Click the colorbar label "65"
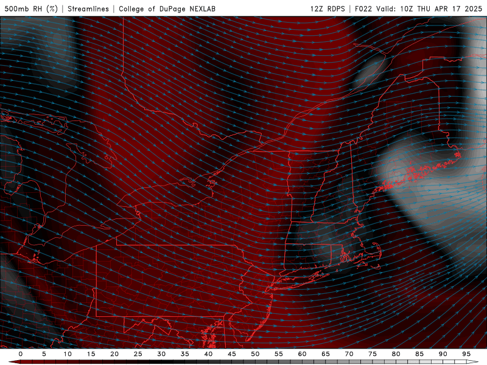487x365 pixels. click(326, 354)
